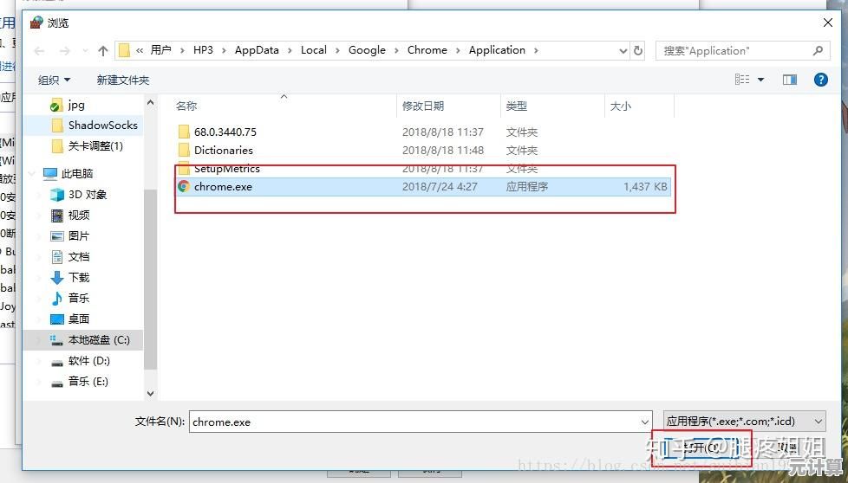Click the navigation pane scrollbar down arrow
The width and height of the screenshot is (848, 483).
150,394
